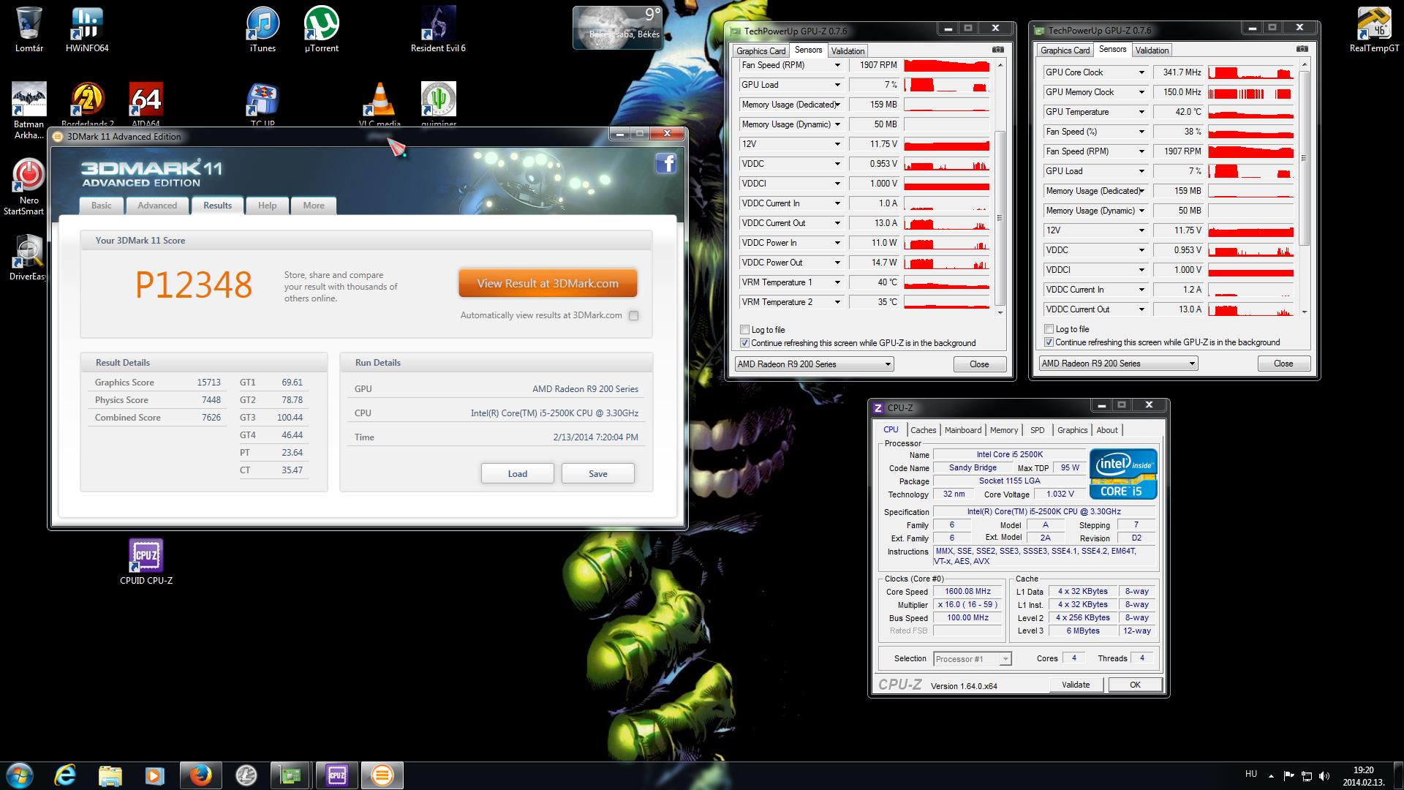Open Graphics Card tab in left GPU-Z
This screenshot has width=1404, height=790.
[x=760, y=50]
